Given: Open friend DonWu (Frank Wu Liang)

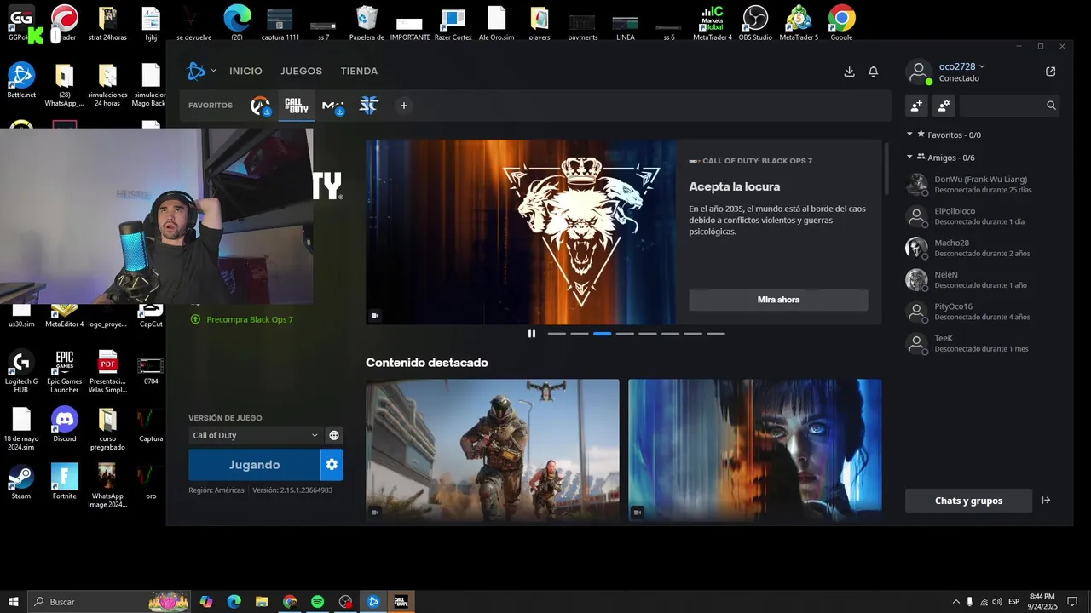Looking at the screenshot, I should (982, 184).
